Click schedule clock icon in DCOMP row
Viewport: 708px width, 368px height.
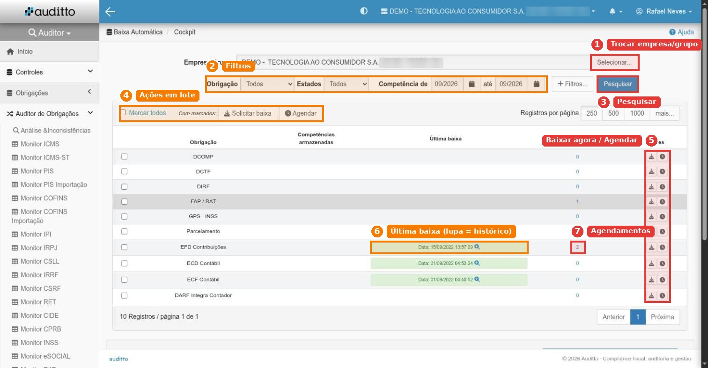(x=662, y=157)
